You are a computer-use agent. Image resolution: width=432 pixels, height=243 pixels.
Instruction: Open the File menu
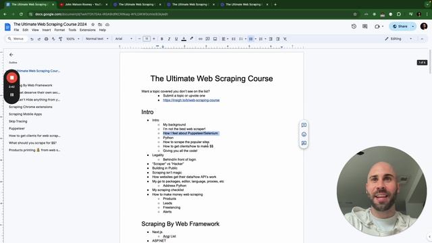16,30
